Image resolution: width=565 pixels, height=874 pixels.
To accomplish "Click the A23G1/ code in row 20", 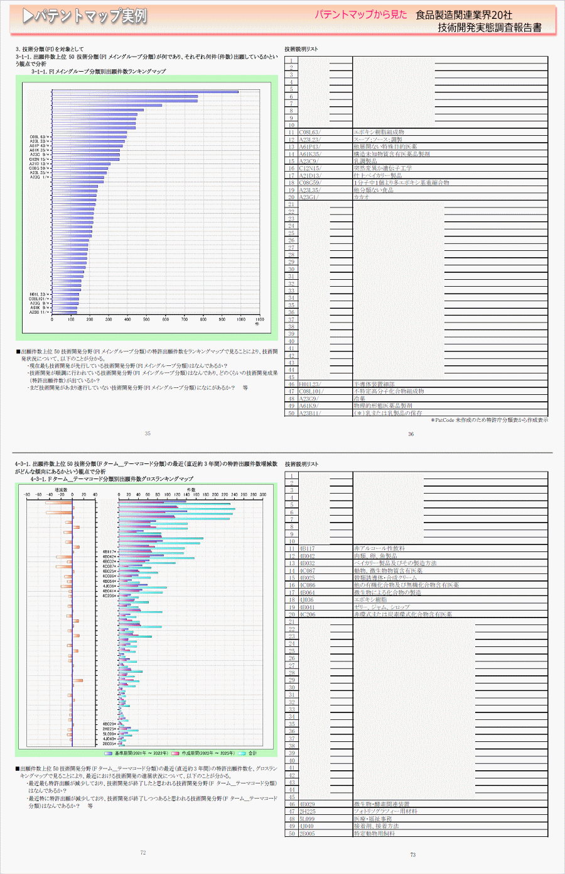I will click(x=308, y=197).
